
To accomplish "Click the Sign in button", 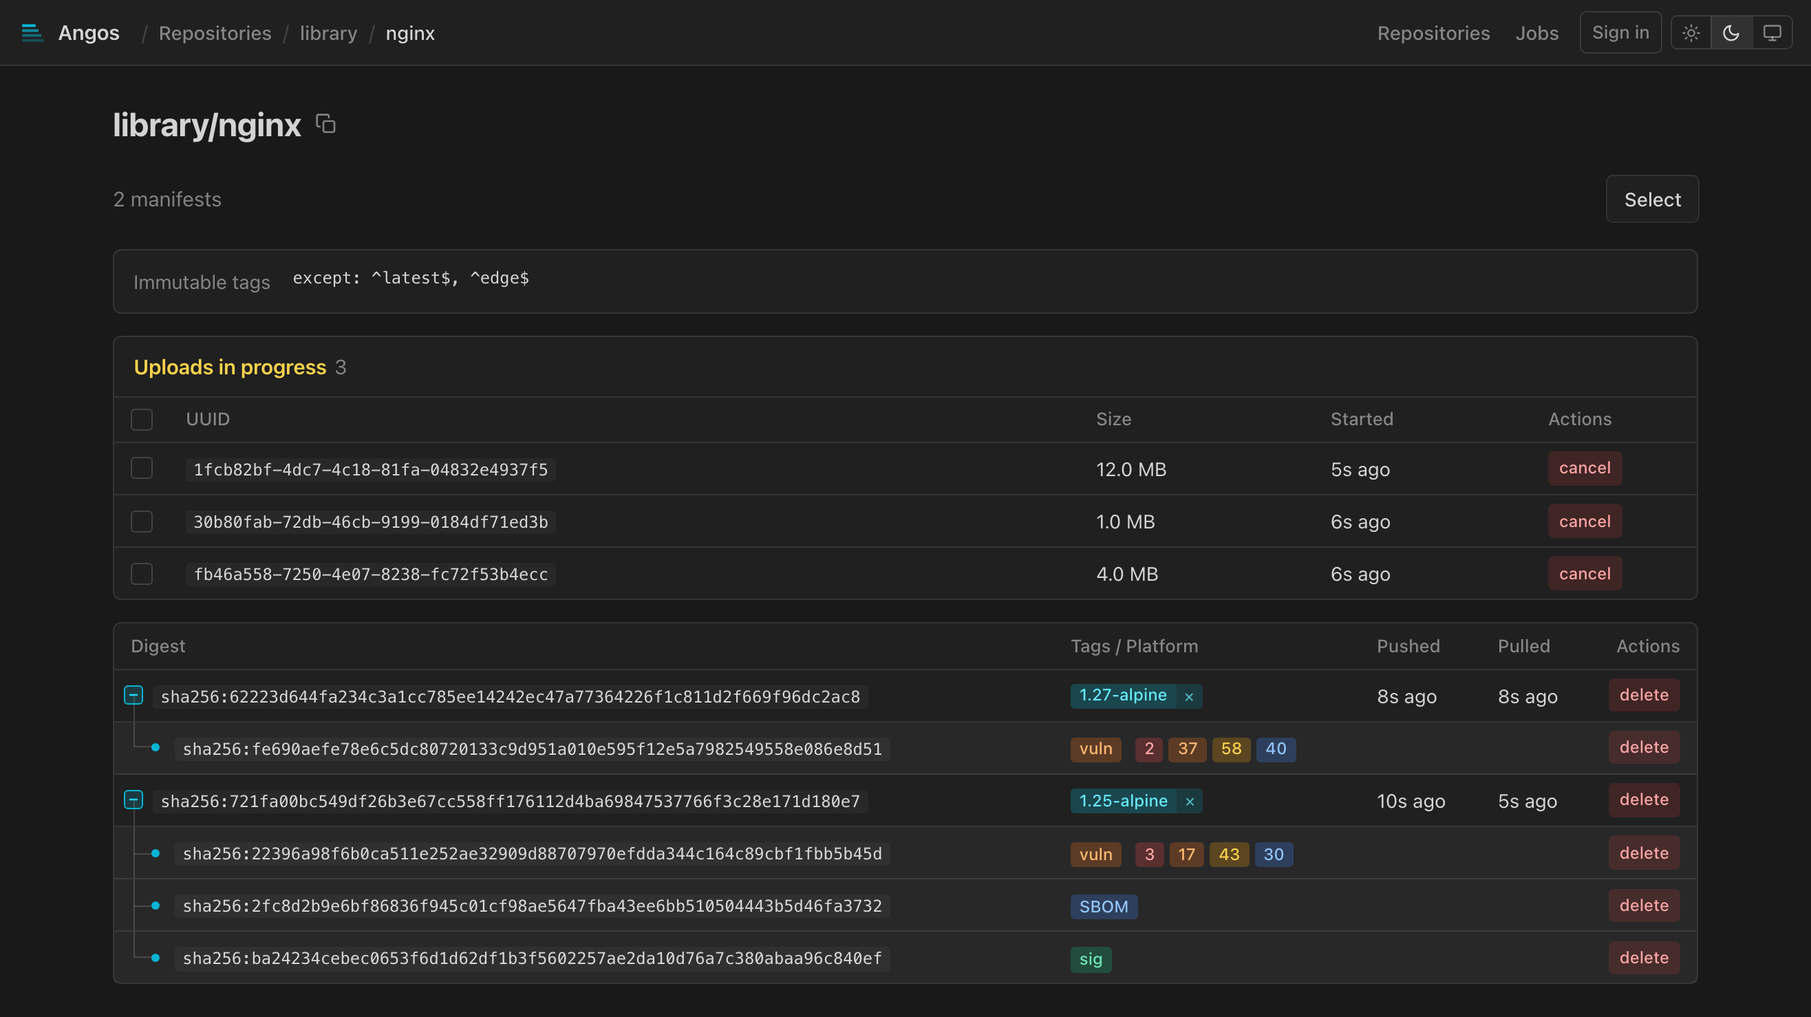I will (1620, 32).
